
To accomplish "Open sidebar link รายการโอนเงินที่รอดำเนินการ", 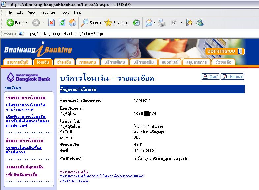I will pyautogui.click(x=23, y=150).
